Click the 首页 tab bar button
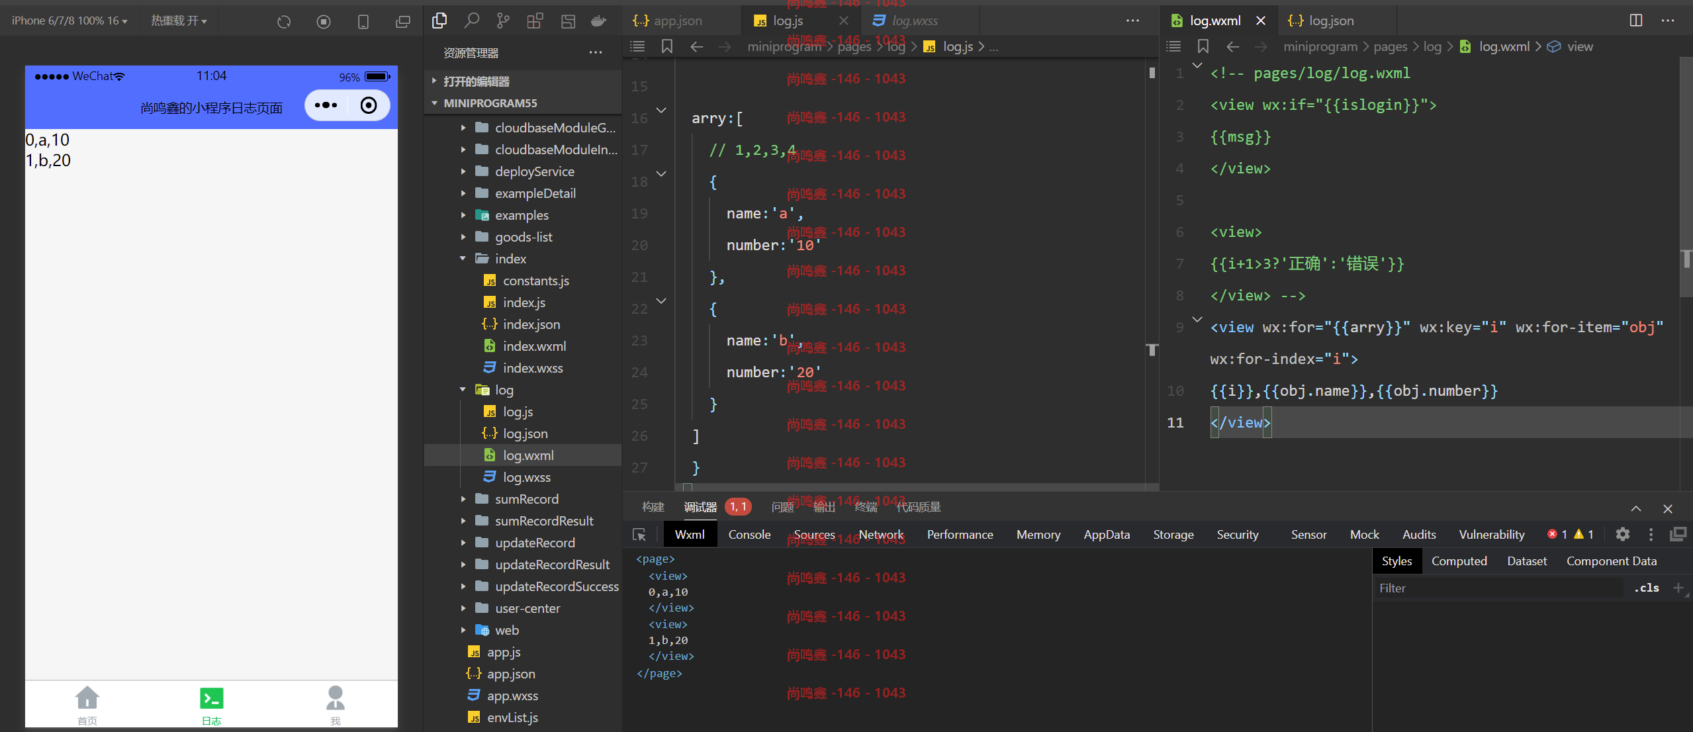1693x732 pixels. (x=87, y=705)
